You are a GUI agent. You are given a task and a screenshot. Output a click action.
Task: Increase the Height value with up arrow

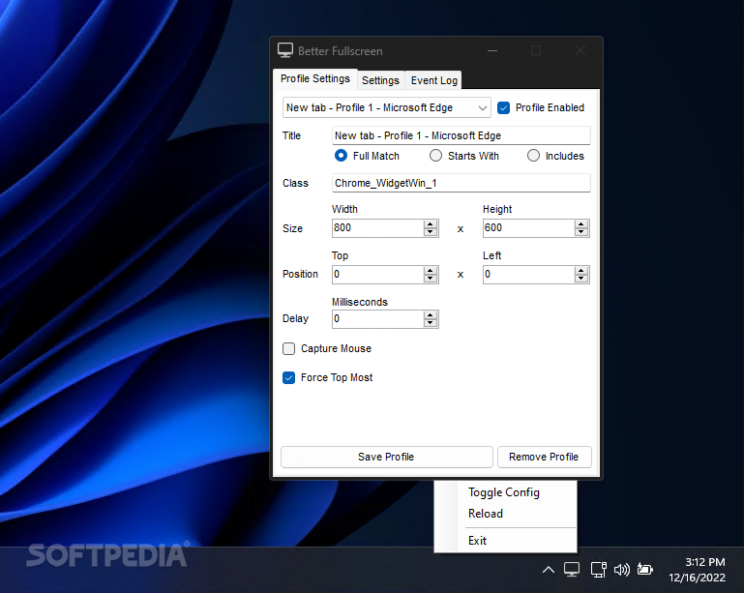(x=581, y=223)
